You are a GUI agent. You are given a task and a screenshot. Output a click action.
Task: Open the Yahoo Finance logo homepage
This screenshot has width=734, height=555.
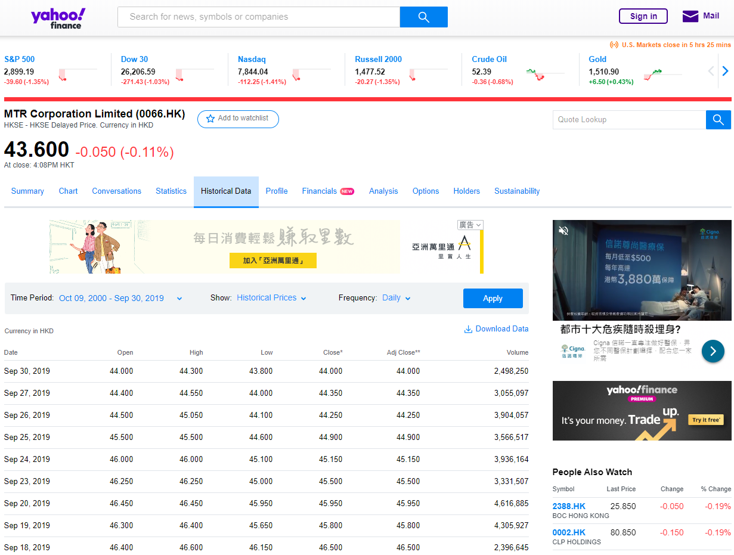58,18
